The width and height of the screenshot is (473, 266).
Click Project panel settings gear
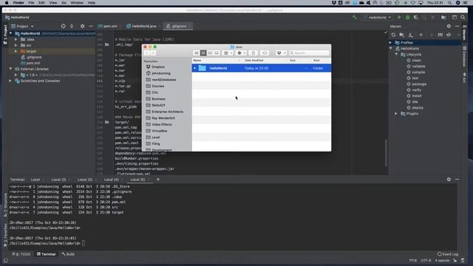point(82,27)
